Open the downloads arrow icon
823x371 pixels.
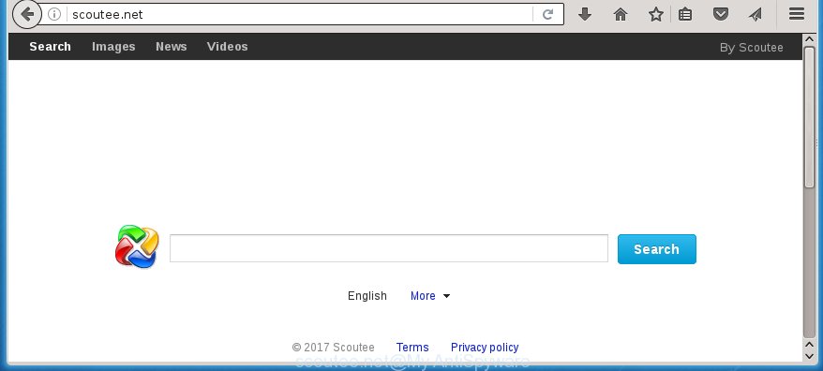585,14
